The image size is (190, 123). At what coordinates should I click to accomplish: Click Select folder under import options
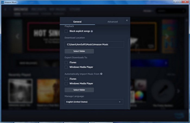point(79,90)
